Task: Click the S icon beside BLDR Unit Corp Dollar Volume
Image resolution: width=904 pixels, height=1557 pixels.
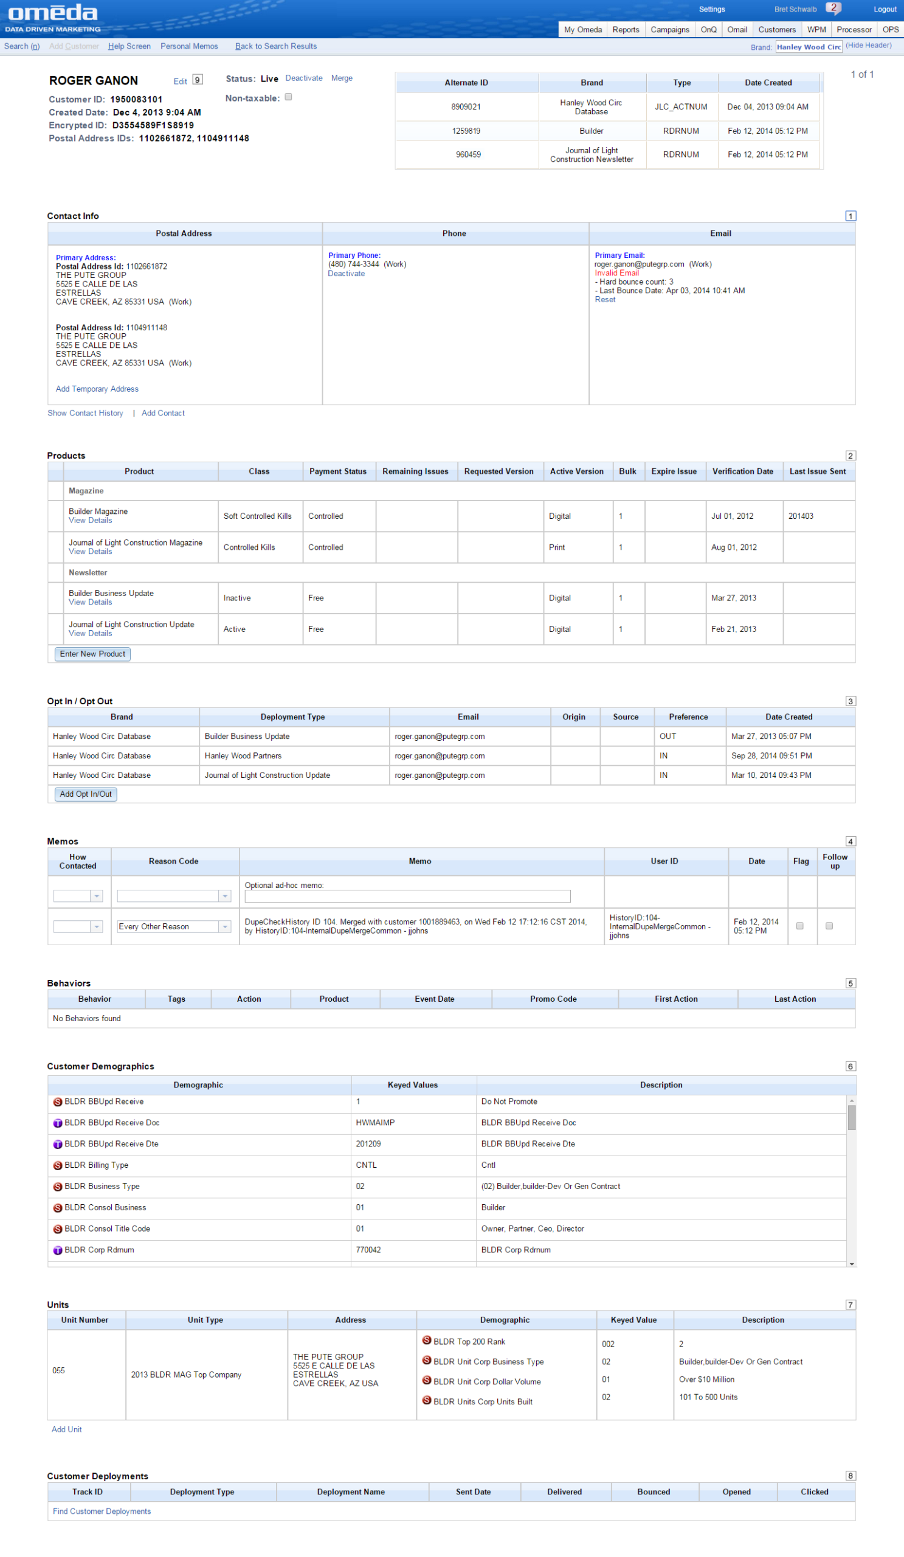Action: click(x=427, y=1380)
